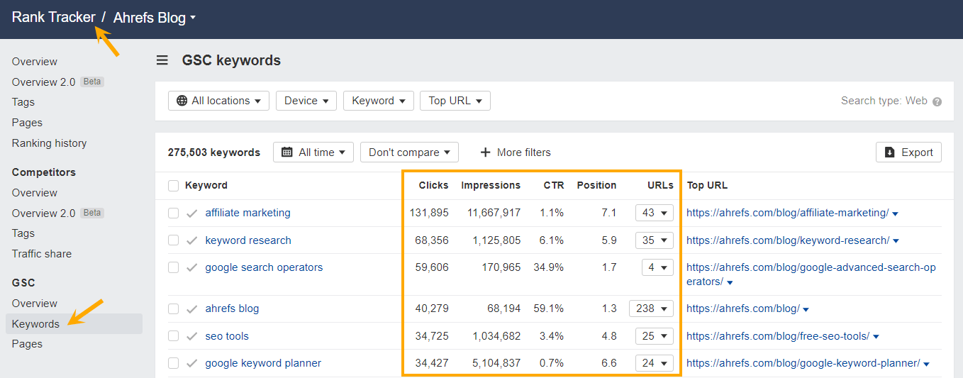Open the keyword-research blog URL

tap(788, 240)
